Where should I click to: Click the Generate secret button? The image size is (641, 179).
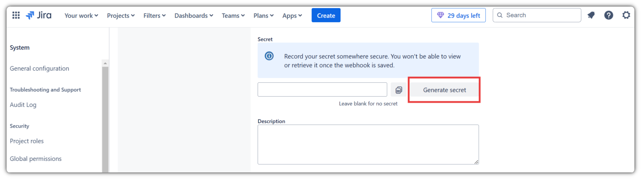pyautogui.click(x=444, y=90)
